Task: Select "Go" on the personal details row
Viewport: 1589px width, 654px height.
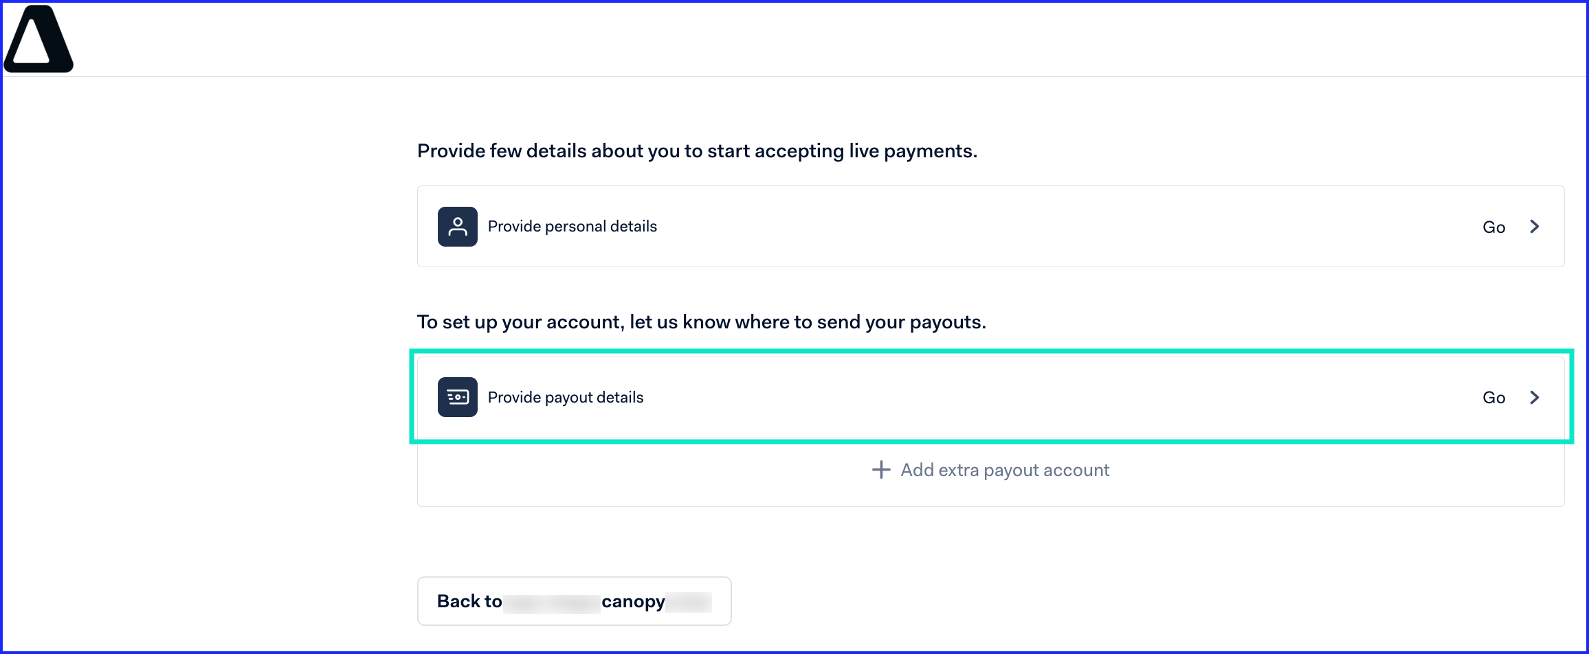Action: (1494, 227)
